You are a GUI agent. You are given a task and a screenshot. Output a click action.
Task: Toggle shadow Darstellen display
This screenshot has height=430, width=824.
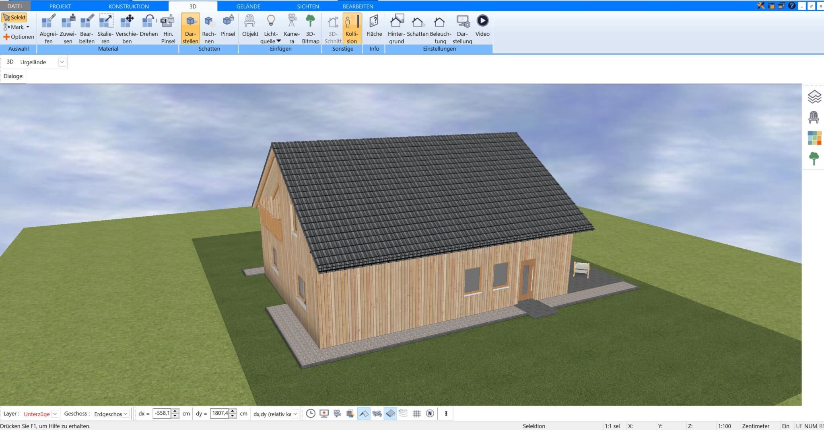190,29
